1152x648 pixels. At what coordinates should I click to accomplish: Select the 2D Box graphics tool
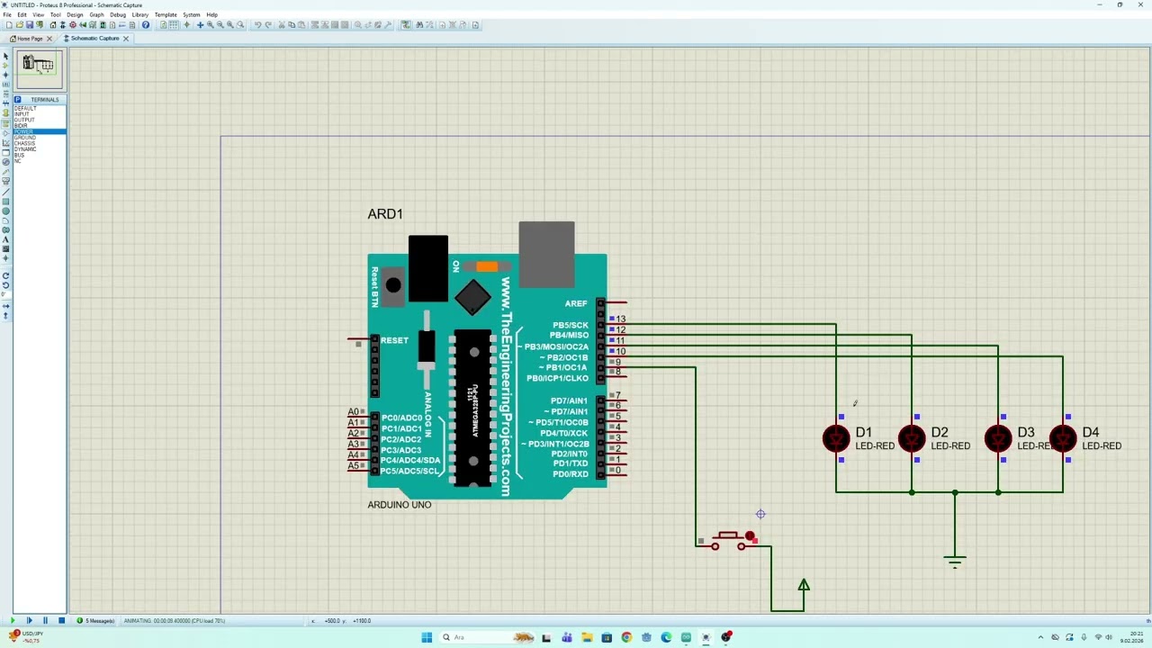[x=5, y=200]
